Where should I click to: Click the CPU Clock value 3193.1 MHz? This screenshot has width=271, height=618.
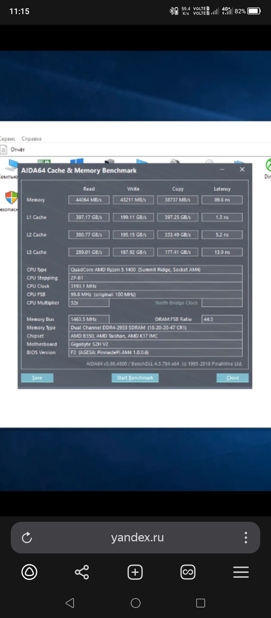tap(156, 286)
